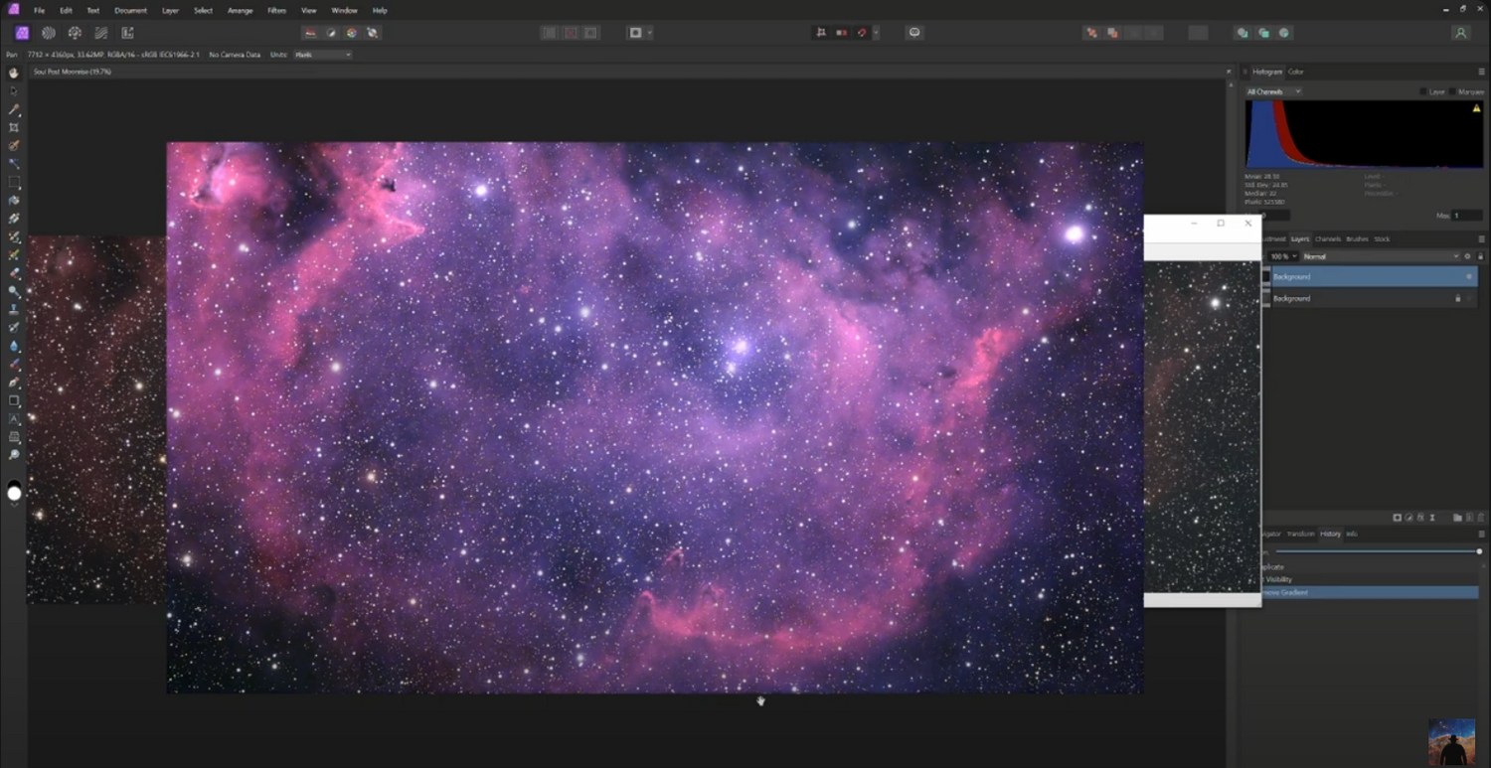Expand the Snapping options arrow

coord(876,33)
